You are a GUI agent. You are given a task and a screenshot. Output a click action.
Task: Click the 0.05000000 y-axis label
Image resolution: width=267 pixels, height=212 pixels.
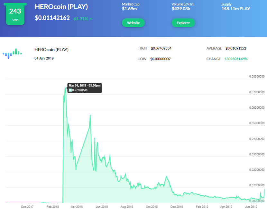[x=257, y=123]
